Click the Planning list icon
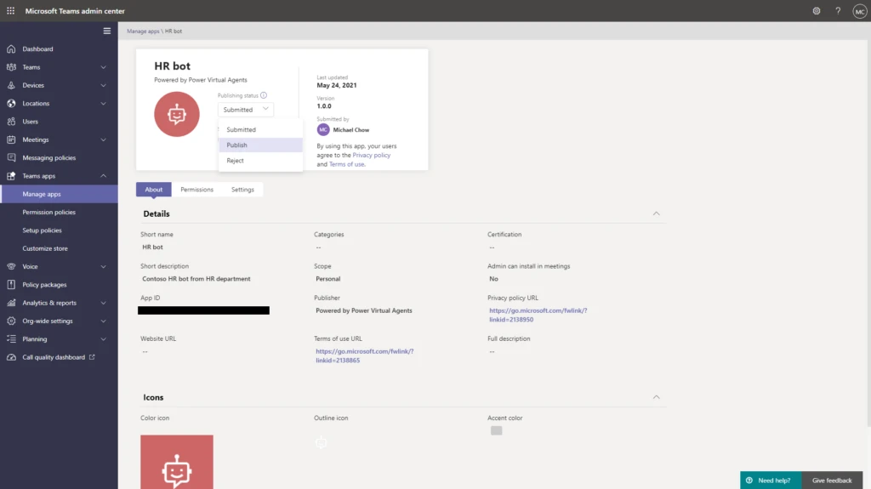Image resolution: width=871 pixels, height=489 pixels. click(x=11, y=339)
